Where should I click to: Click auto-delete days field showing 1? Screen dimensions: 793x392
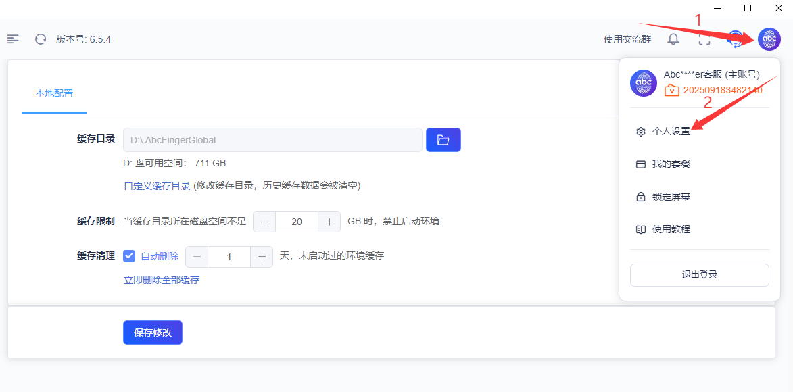[230, 256]
